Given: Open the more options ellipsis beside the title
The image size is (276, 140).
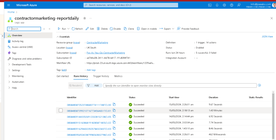Looking at the screenshot, I should point(90,18).
